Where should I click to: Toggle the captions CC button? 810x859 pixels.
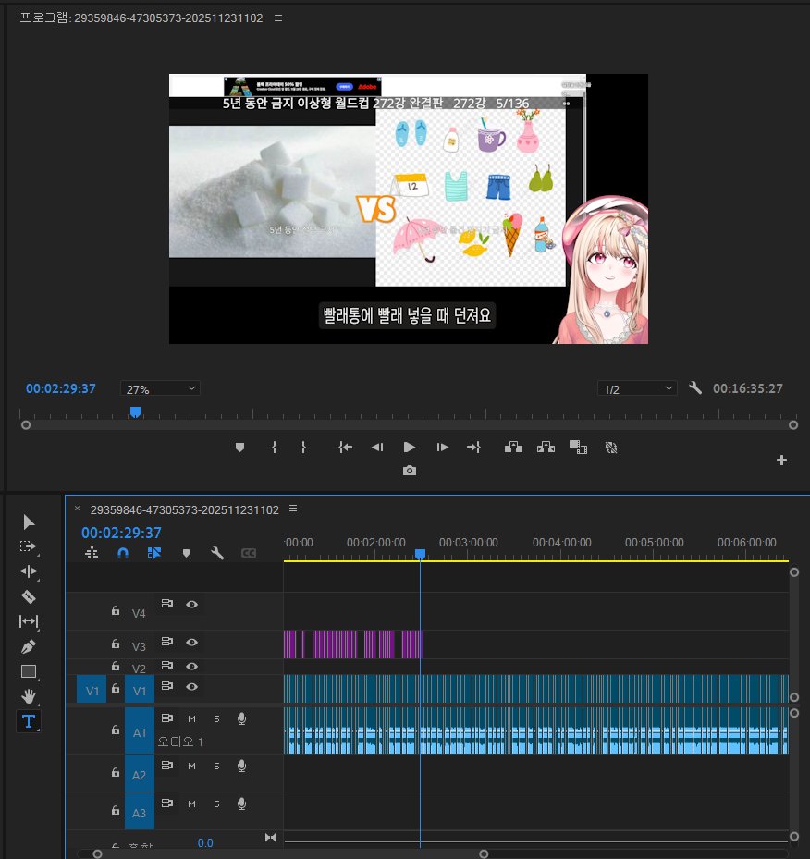point(249,553)
